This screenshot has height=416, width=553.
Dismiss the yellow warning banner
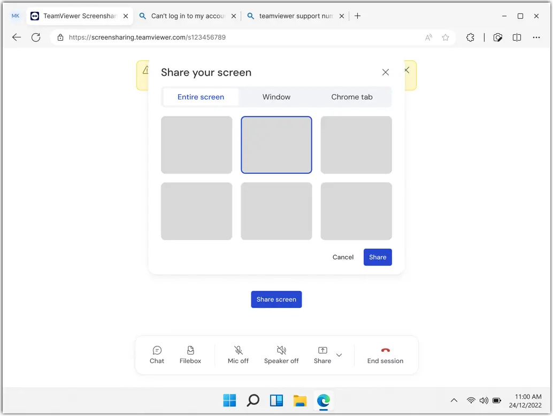[x=407, y=70]
